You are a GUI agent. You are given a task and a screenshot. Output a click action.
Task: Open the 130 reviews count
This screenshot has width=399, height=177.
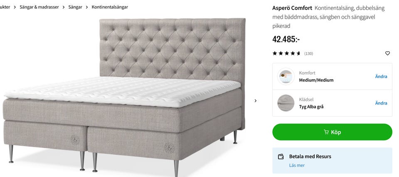tap(308, 53)
